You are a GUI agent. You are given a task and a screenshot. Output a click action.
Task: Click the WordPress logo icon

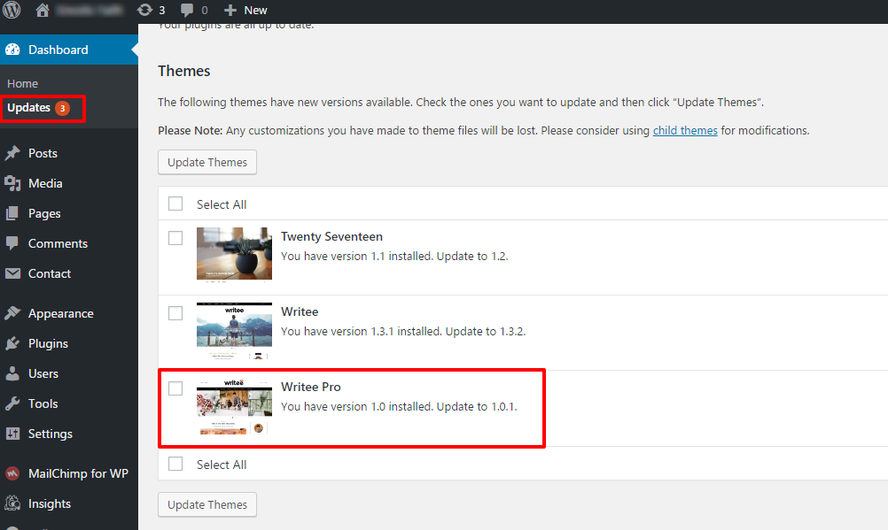(12, 10)
